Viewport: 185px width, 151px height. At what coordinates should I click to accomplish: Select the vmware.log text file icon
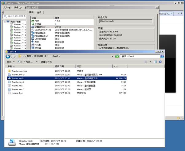coord(9,93)
